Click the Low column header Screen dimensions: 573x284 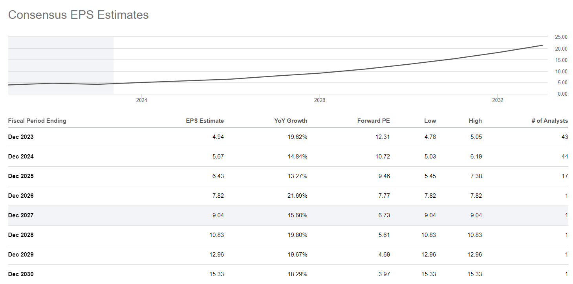[x=430, y=121]
